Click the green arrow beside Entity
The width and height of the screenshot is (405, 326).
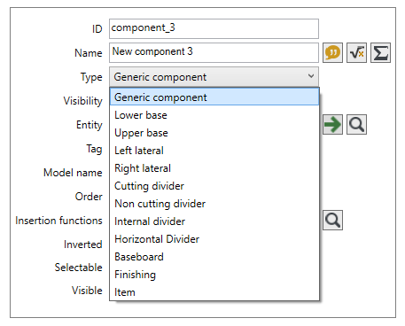coord(332,125)
